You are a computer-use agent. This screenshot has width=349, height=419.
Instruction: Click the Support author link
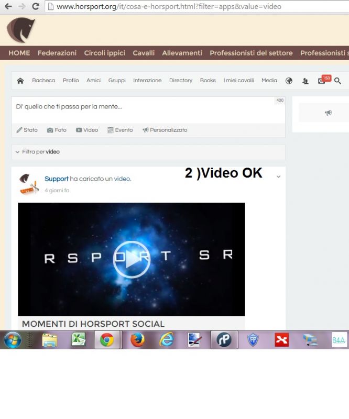click(57, 179)
